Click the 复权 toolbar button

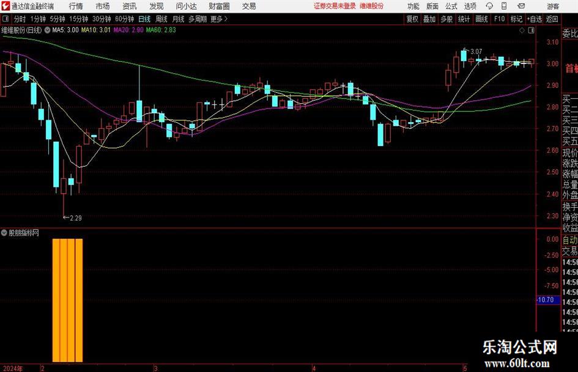point(412,19)
